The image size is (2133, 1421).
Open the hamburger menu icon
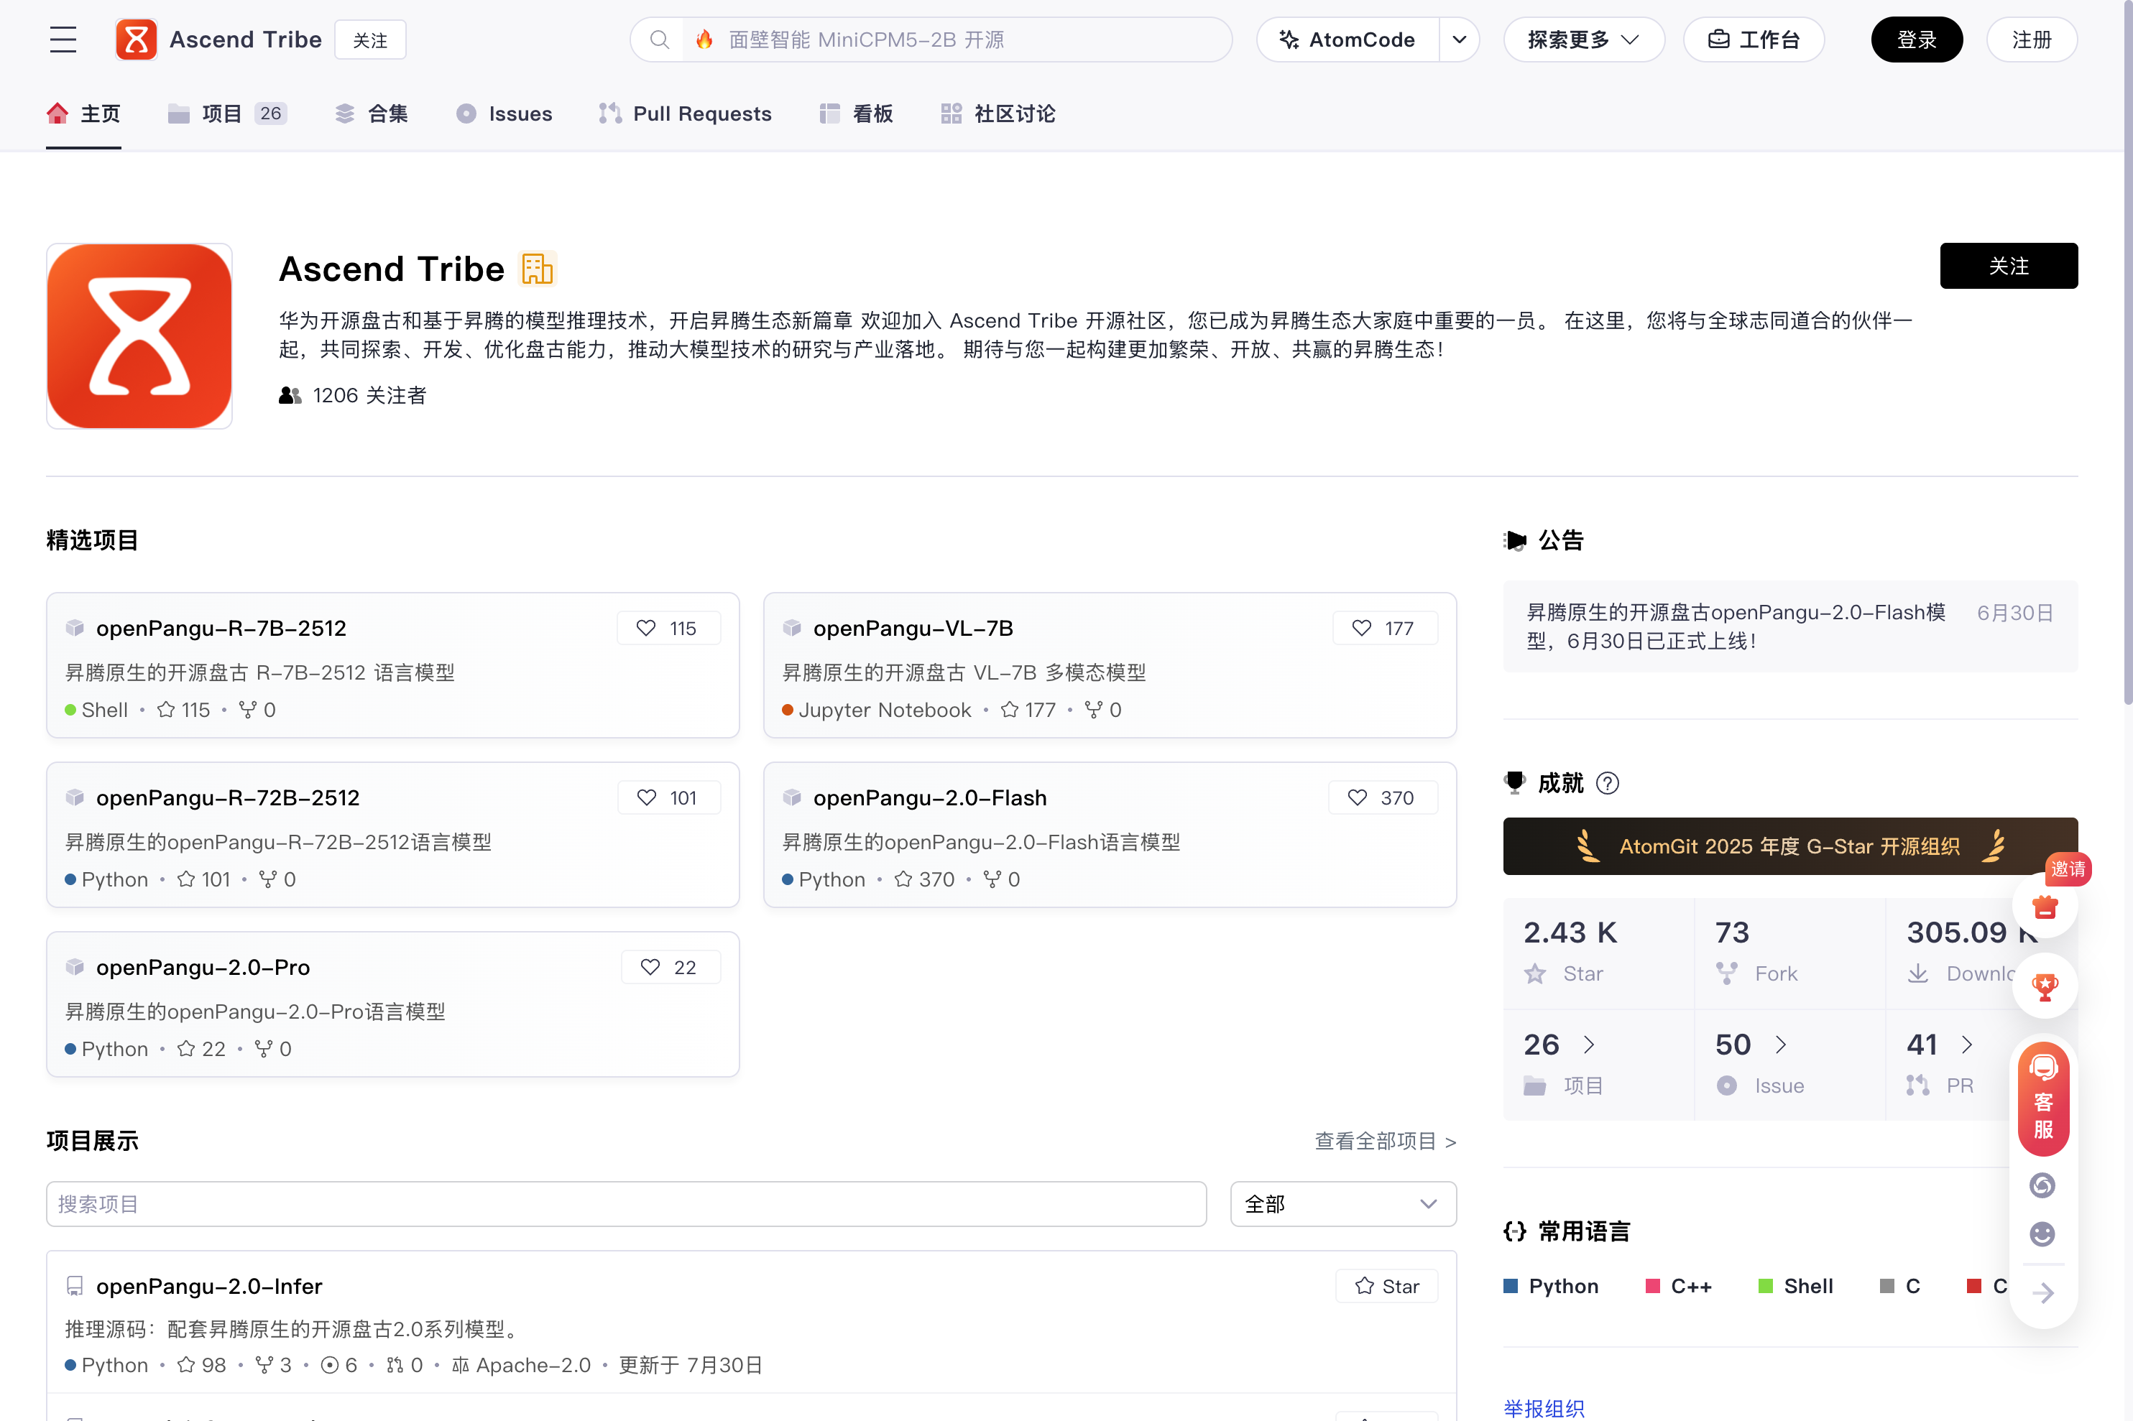click(x=63, y=40)
